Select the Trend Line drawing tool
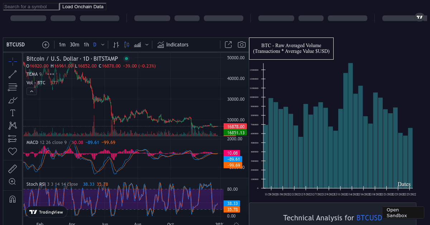 tap(13, 74)
